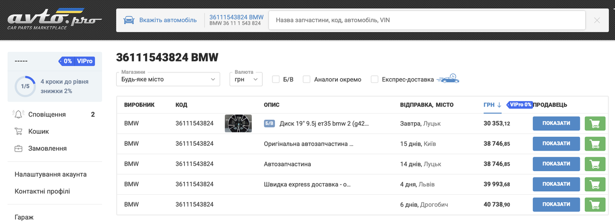Click the ВИРОБНИК column header
This screenshot has height=223, width=615.
(x=139, y=105)
